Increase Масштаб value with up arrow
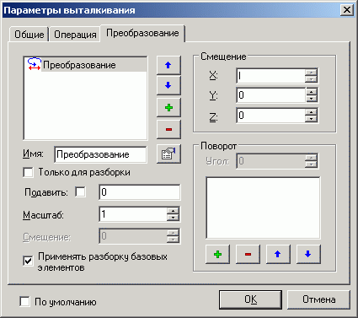This screenshot has width=358, height=318. pos(173,211)
